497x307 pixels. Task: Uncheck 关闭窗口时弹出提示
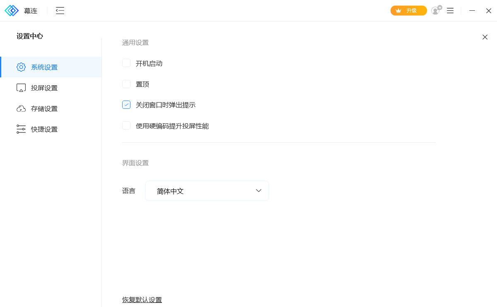pyautogui.click(x=126, y=105)
